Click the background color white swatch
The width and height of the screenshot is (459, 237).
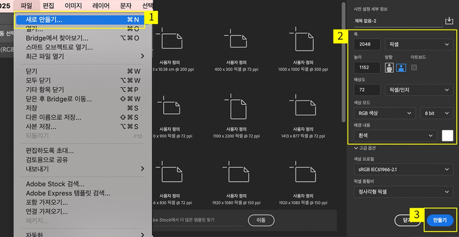447,135
